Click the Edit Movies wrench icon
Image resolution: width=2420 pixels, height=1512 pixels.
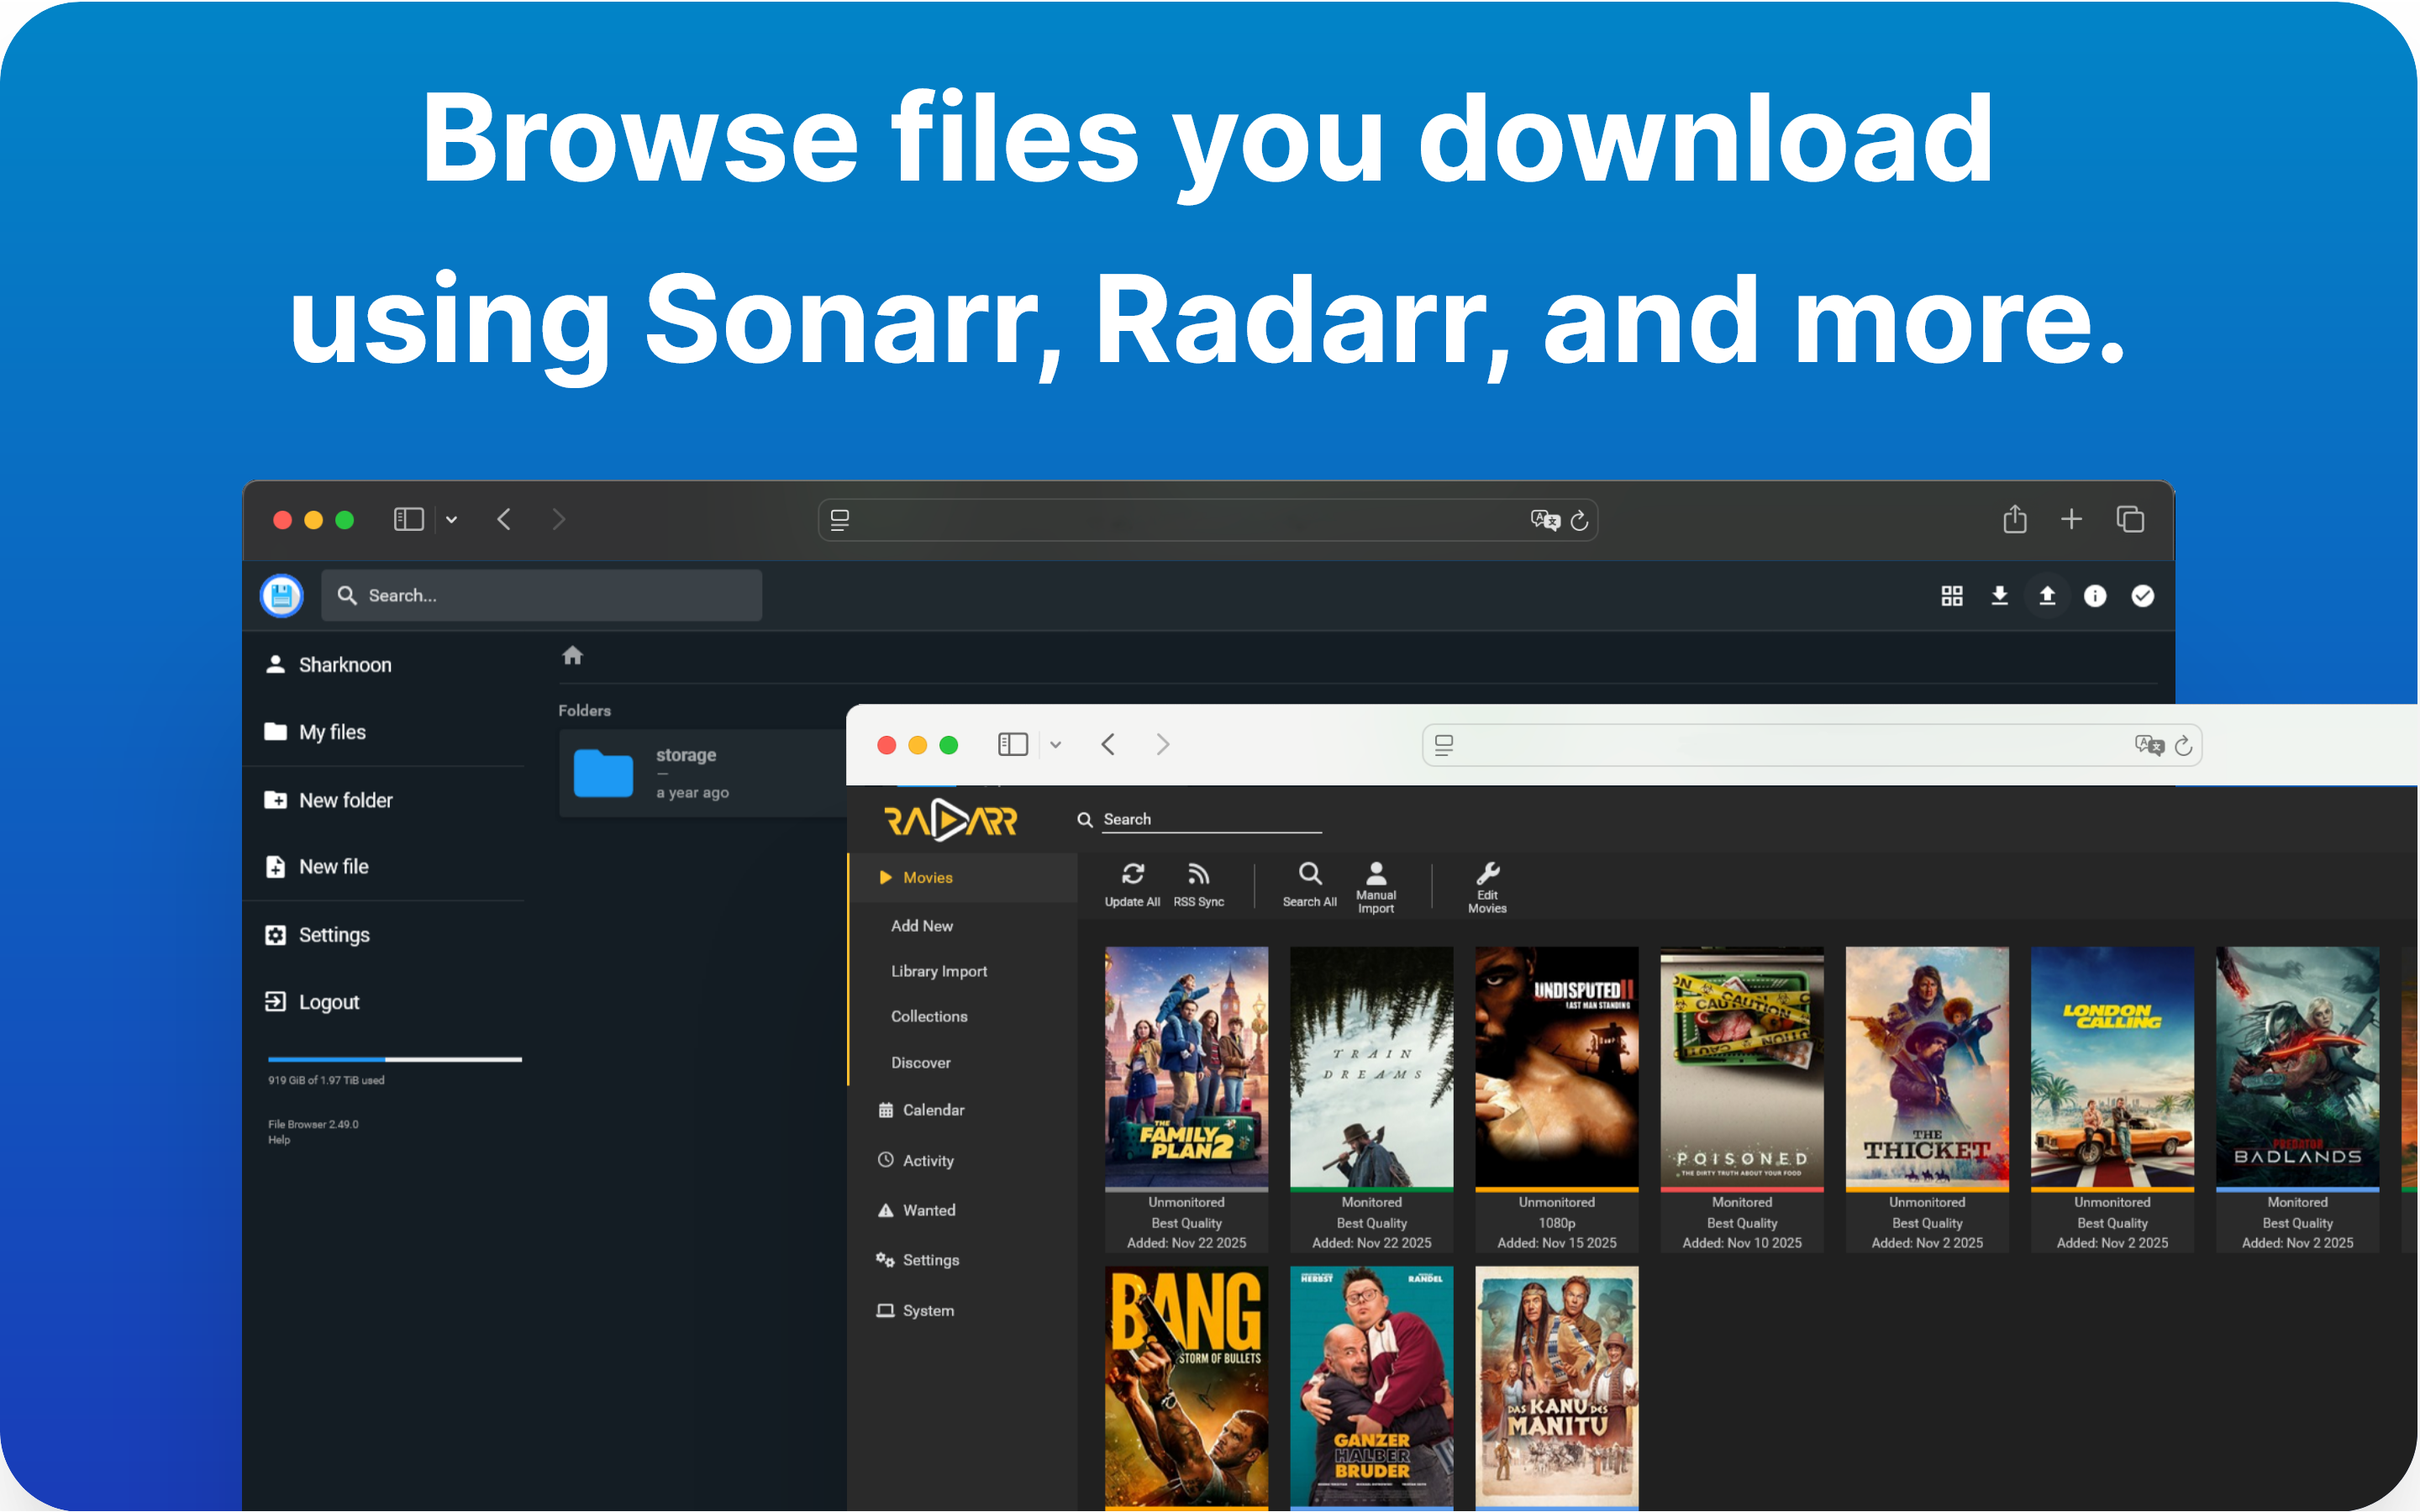[x=1487, y=874]
